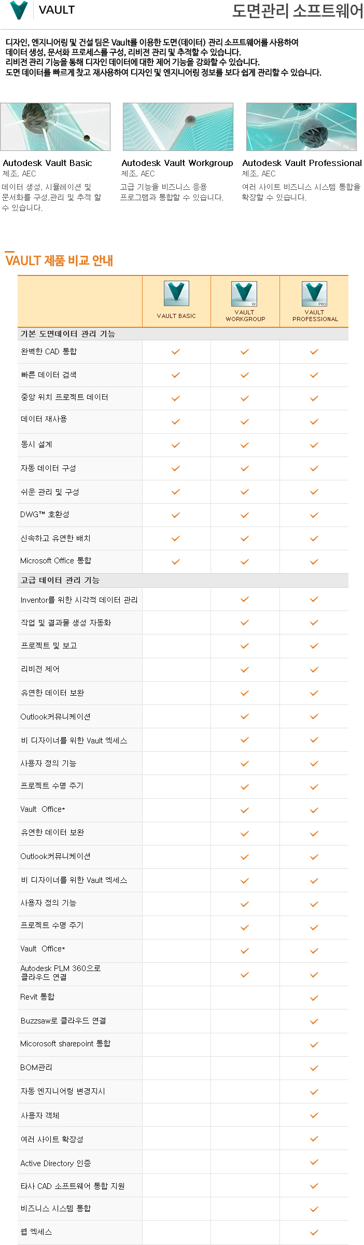
Task: Click the VAULT 제품 비교 안내 heading
Action: click(59, 260)
